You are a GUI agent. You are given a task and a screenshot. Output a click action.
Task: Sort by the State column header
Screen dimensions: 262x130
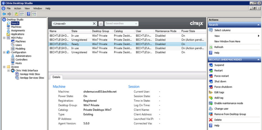coord(80,31)
